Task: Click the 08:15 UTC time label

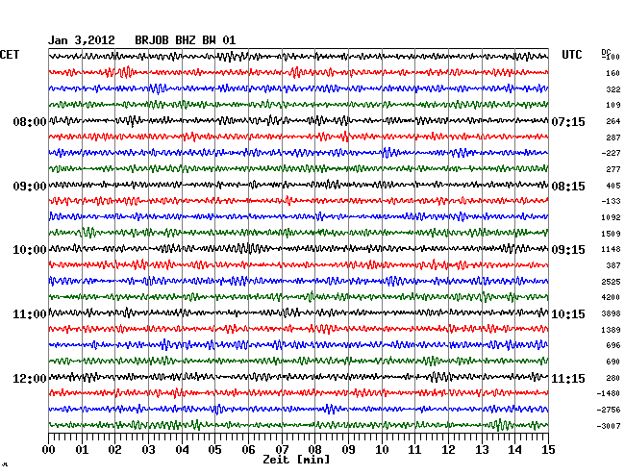Action: click(x=568, y=187)
